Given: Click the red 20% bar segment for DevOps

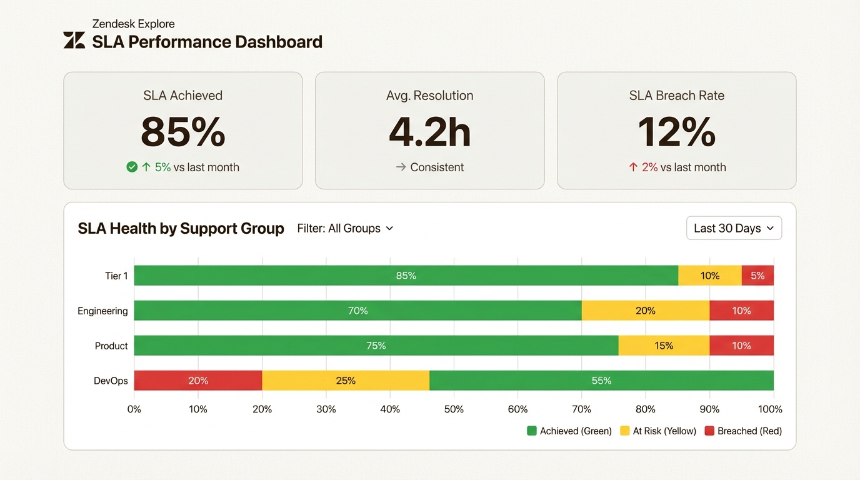Looking at the screenshot, I should point(197,380).
